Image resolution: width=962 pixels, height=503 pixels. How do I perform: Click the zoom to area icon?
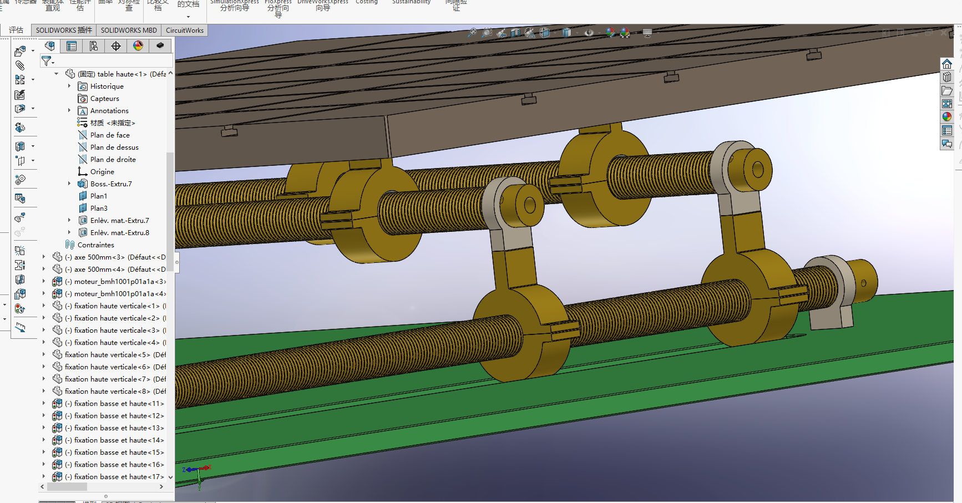(487, 33)
